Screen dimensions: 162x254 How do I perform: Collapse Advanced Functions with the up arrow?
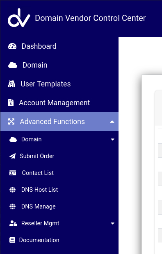pos(112,122)
